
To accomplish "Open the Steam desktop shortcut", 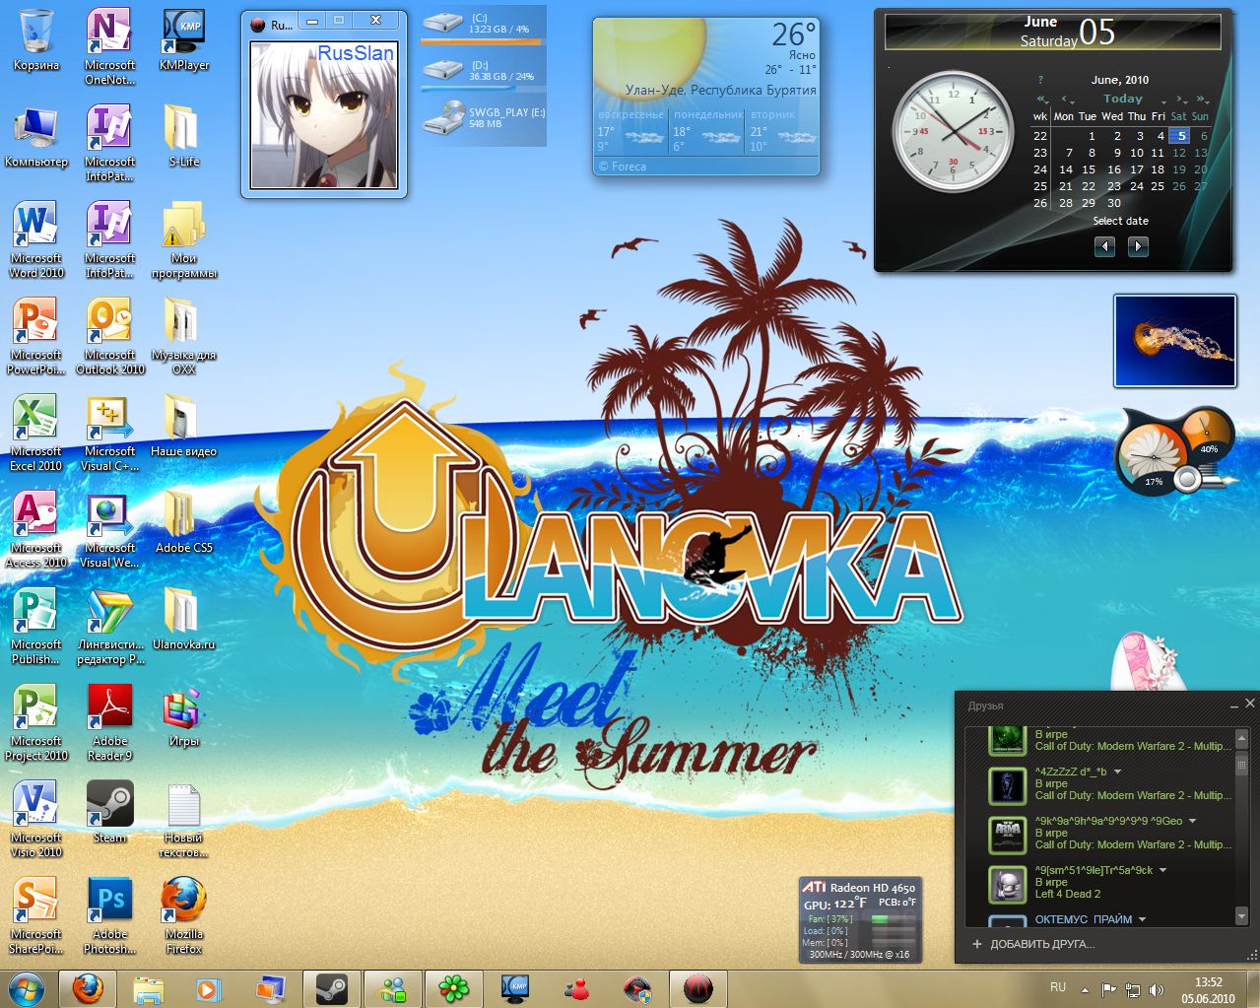I will click(109, 806).
